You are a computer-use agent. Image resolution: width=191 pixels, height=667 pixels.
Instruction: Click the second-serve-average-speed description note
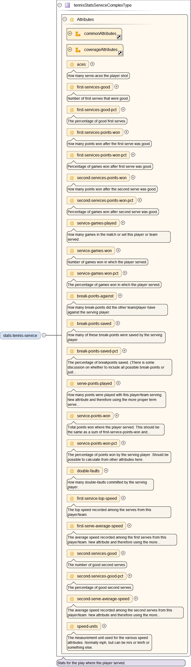(125, 612)
